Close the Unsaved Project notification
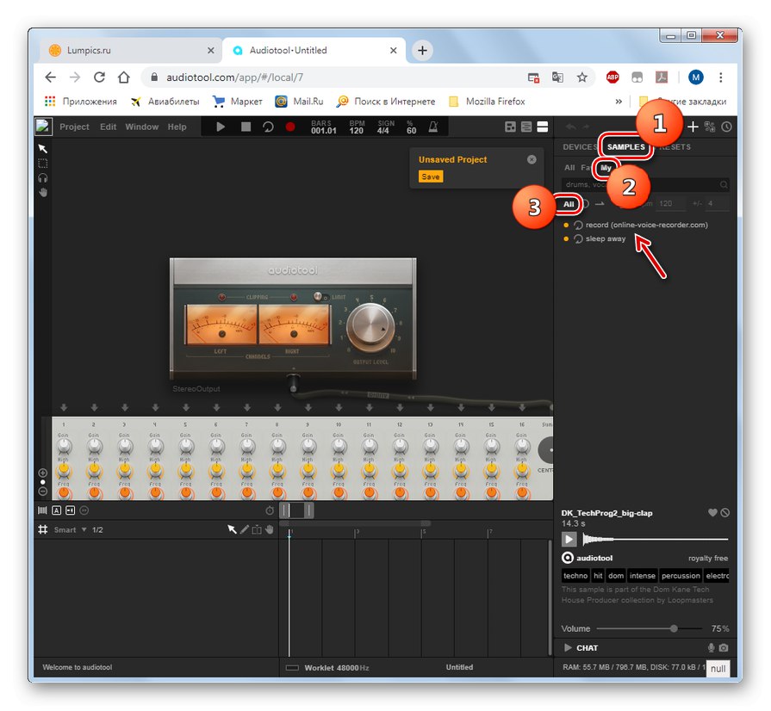Viewport: 771px width, 711px height. tap(532, 160)
